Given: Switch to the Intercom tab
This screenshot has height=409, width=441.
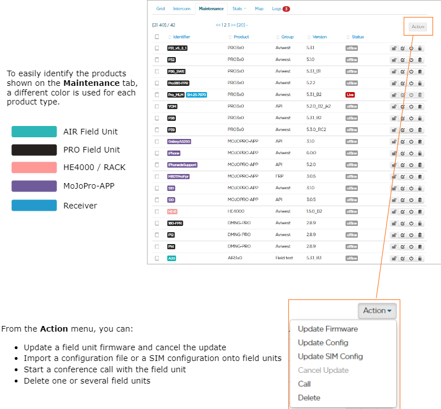Looking at the screenshot, I should pyautogui.click(x=181, y=9).
